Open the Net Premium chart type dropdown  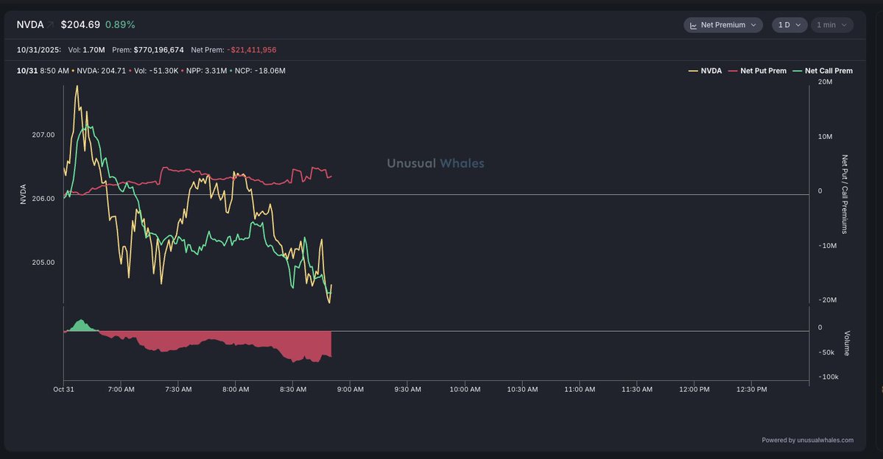click(723, 25)
